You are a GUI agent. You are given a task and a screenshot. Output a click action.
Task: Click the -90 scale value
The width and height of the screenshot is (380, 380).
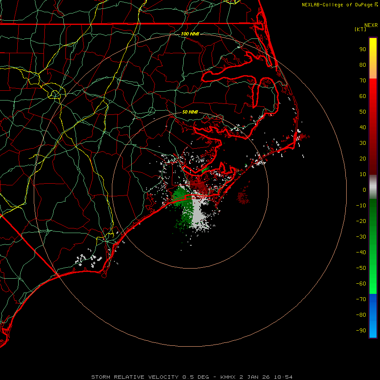pos(361,331)
